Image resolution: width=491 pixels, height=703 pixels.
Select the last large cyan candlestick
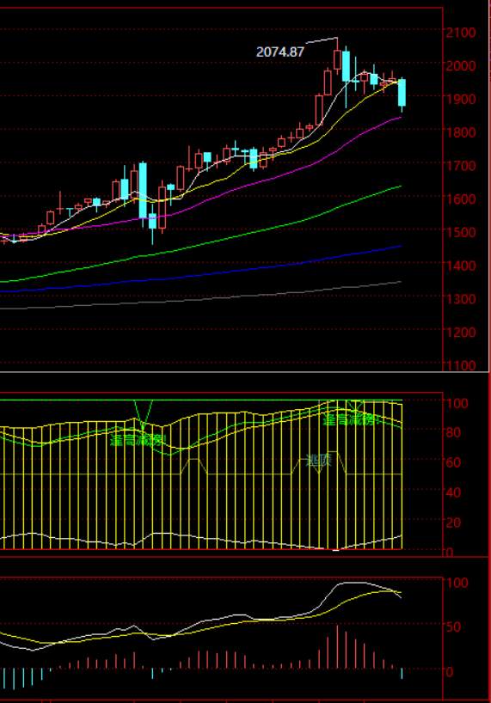402,92
